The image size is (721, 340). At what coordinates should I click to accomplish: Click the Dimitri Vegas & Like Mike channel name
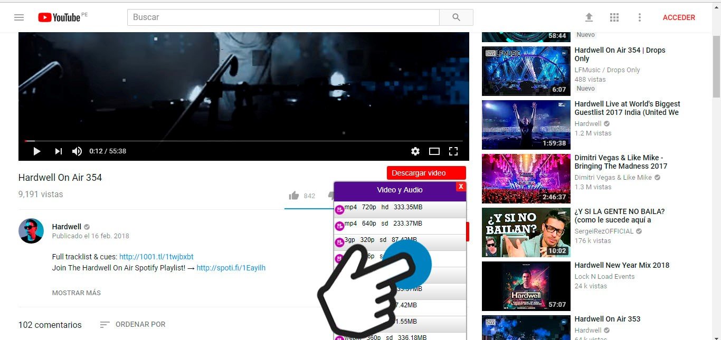point(613,178)
